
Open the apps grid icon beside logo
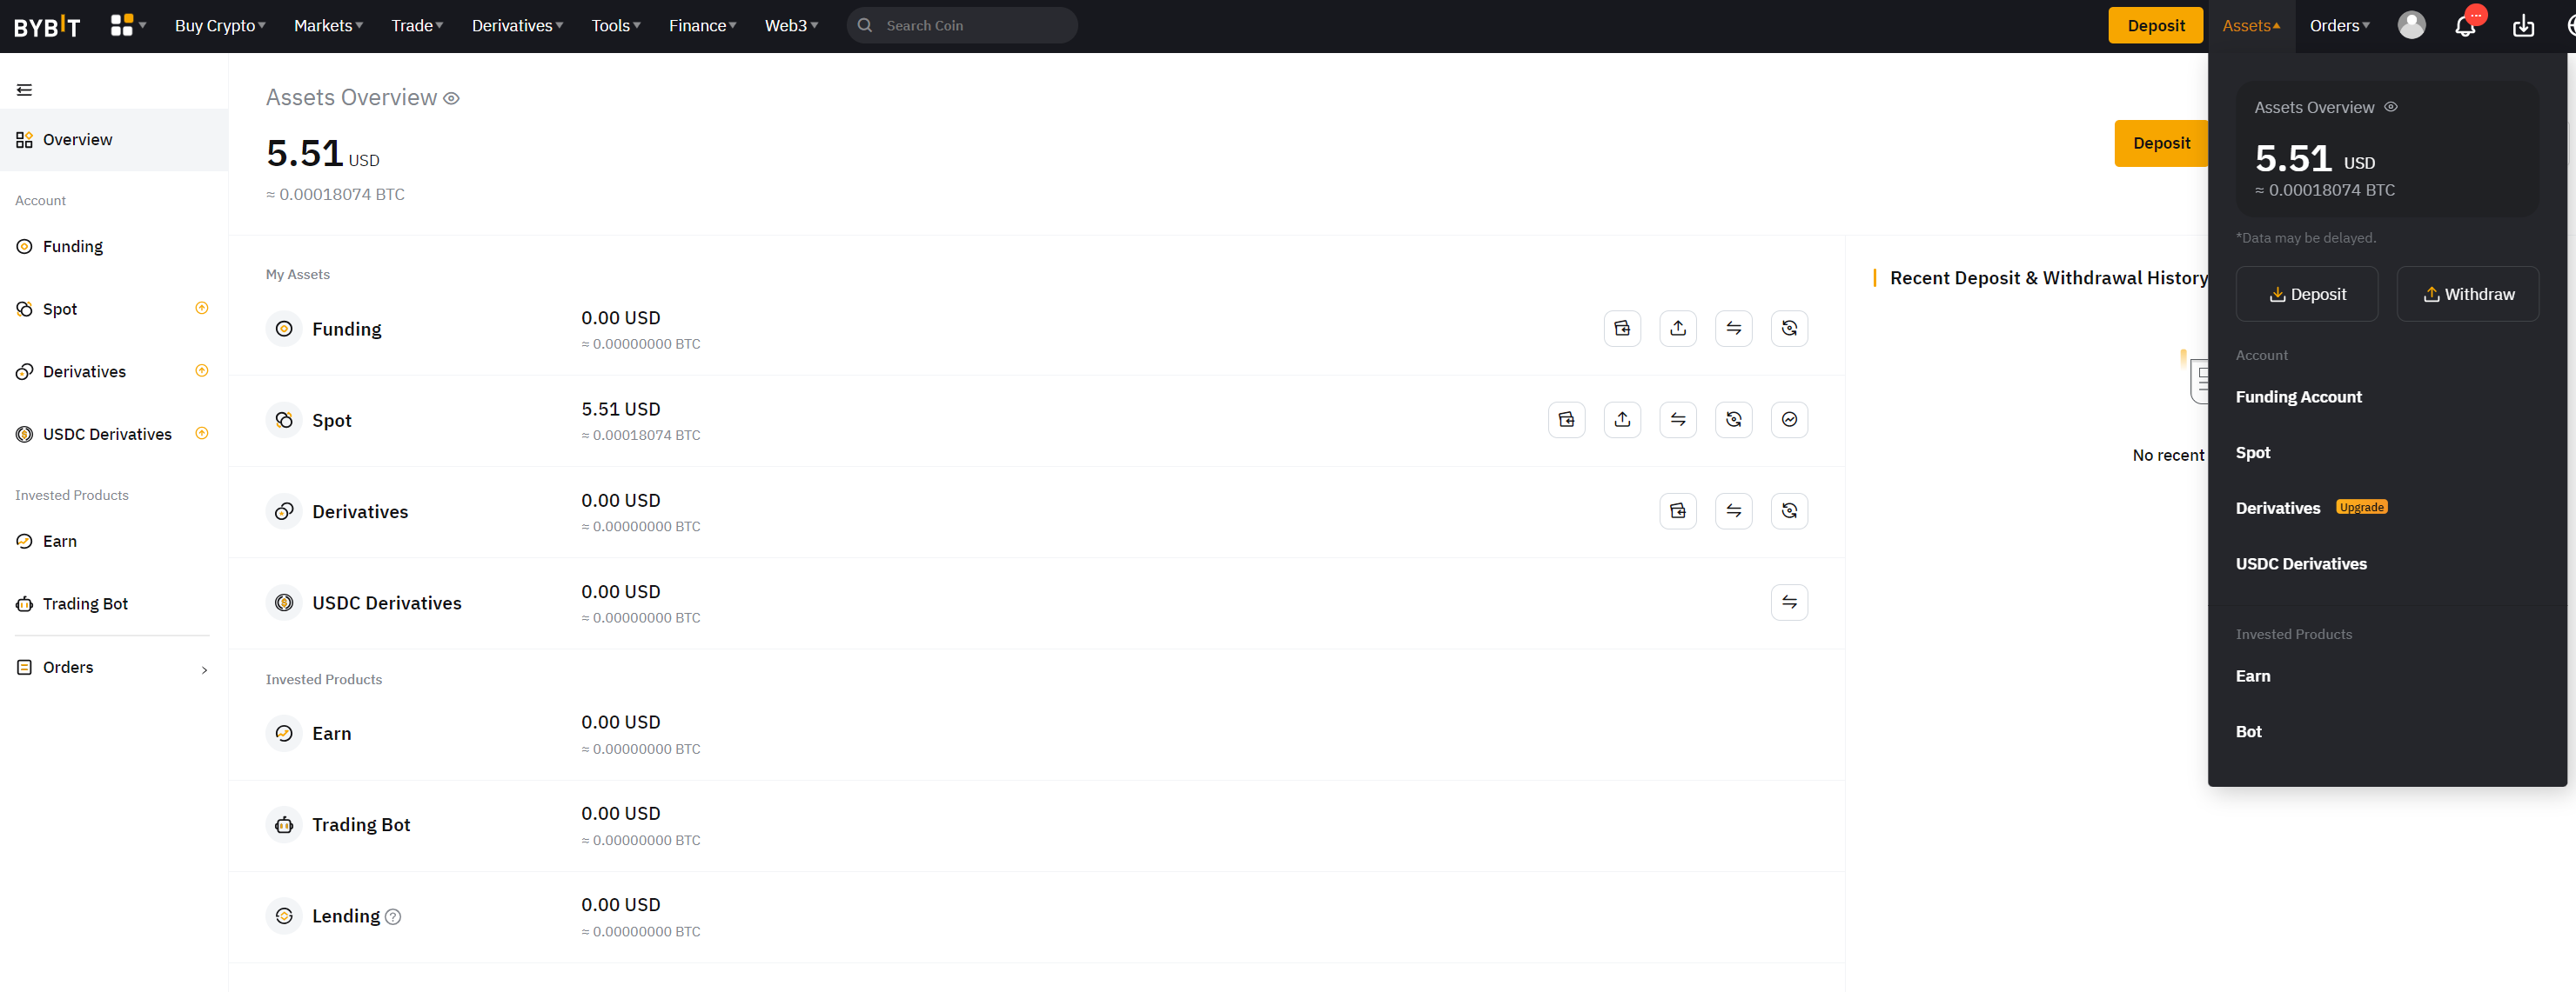[x=122, y=25]
